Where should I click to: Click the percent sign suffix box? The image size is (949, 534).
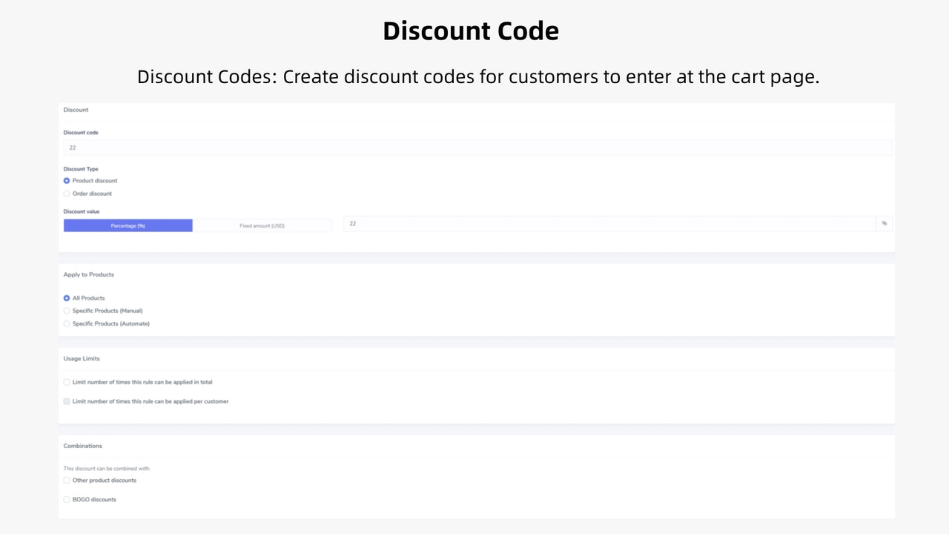pos(884,223)
